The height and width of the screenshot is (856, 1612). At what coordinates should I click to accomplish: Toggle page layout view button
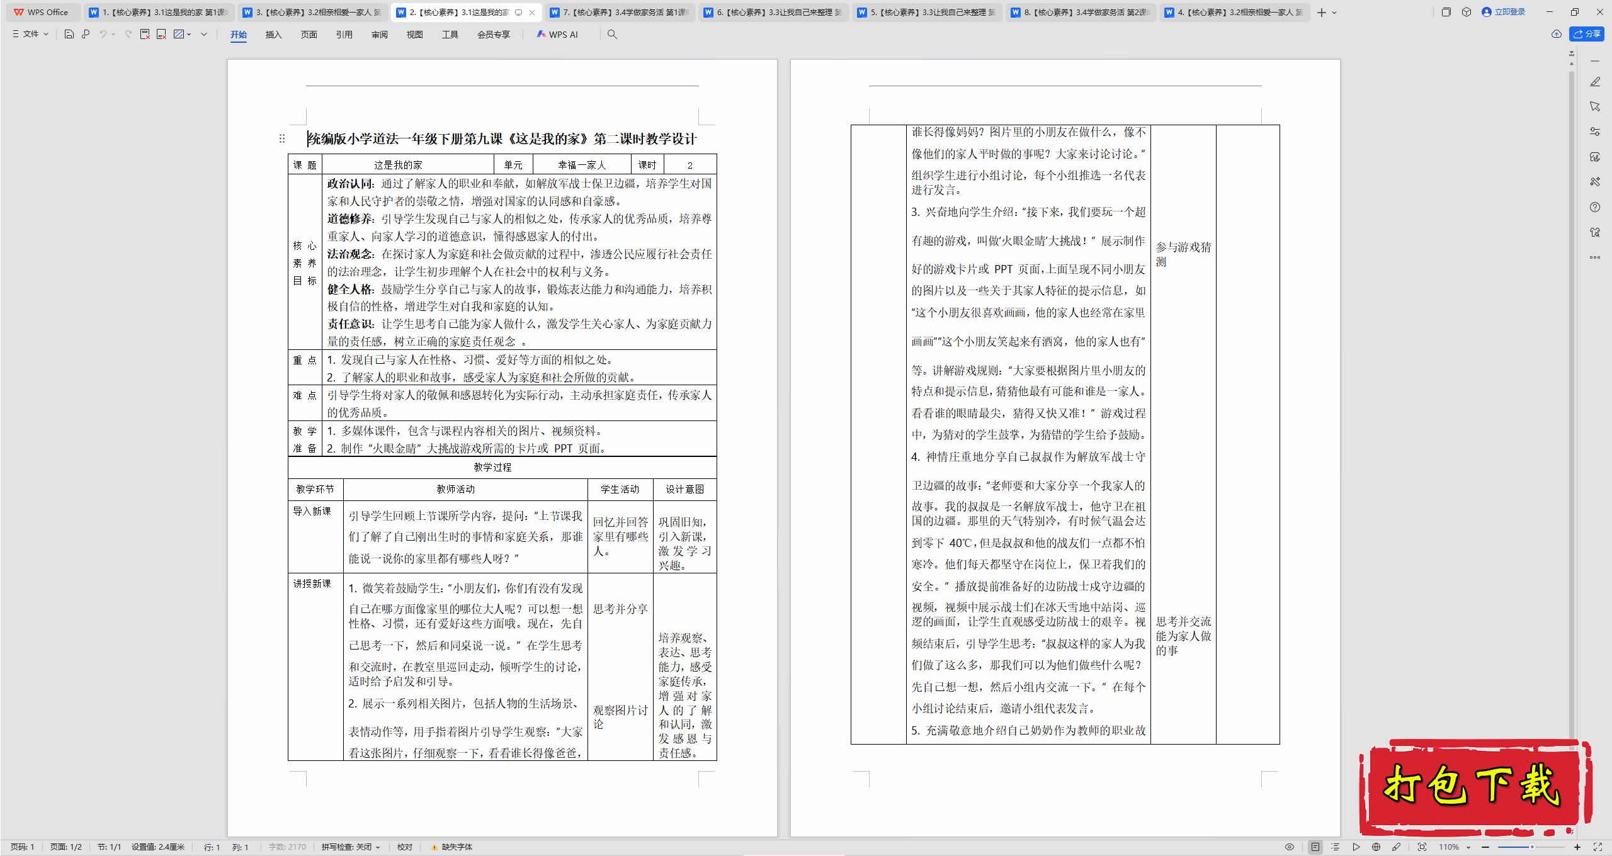pos(1315,847)
